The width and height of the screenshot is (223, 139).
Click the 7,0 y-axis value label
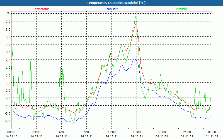8,22
